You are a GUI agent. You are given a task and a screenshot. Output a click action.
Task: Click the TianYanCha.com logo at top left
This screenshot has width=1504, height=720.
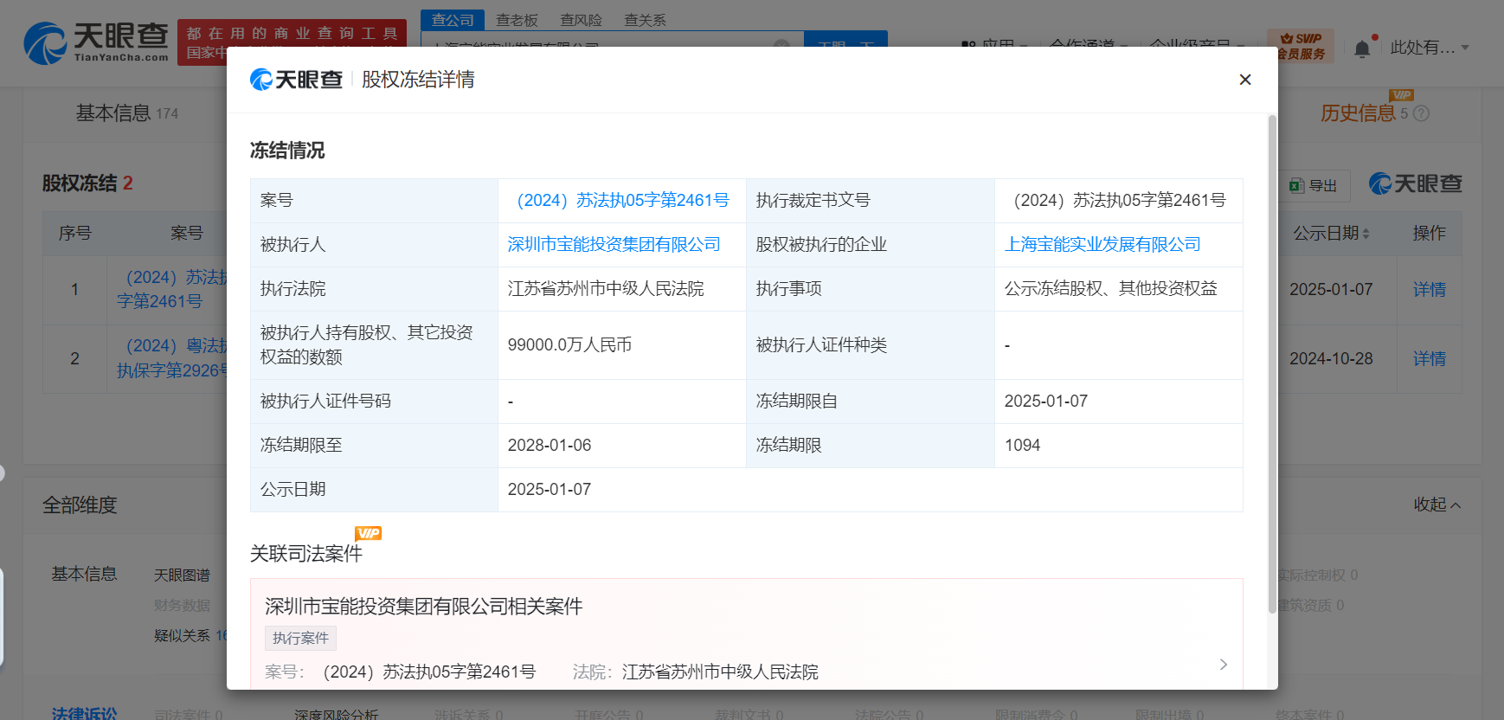click(96, 42)
